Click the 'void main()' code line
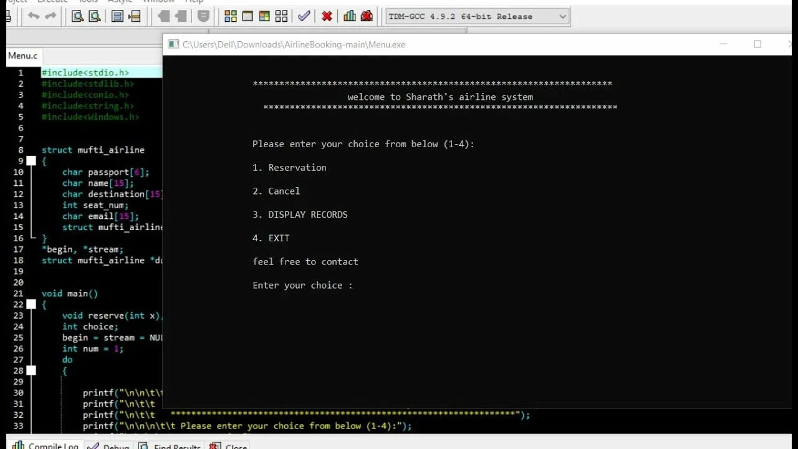This screenshot has width=798, height=449. coord(70,293)
